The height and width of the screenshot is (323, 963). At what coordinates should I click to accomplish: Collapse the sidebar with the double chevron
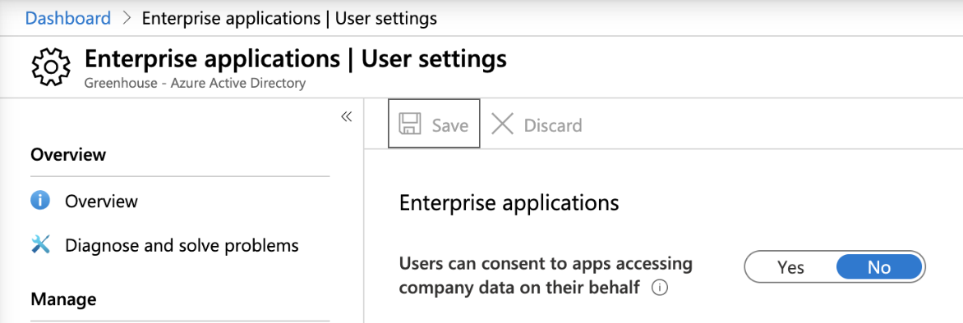point(347,116)
